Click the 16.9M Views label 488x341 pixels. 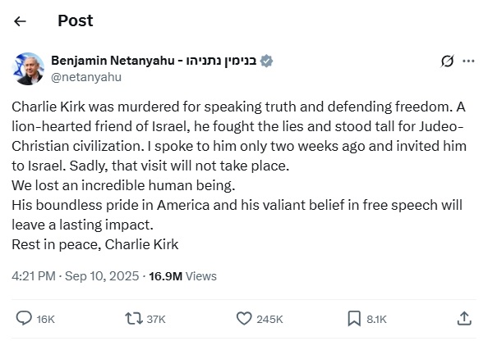pos(182,276)
